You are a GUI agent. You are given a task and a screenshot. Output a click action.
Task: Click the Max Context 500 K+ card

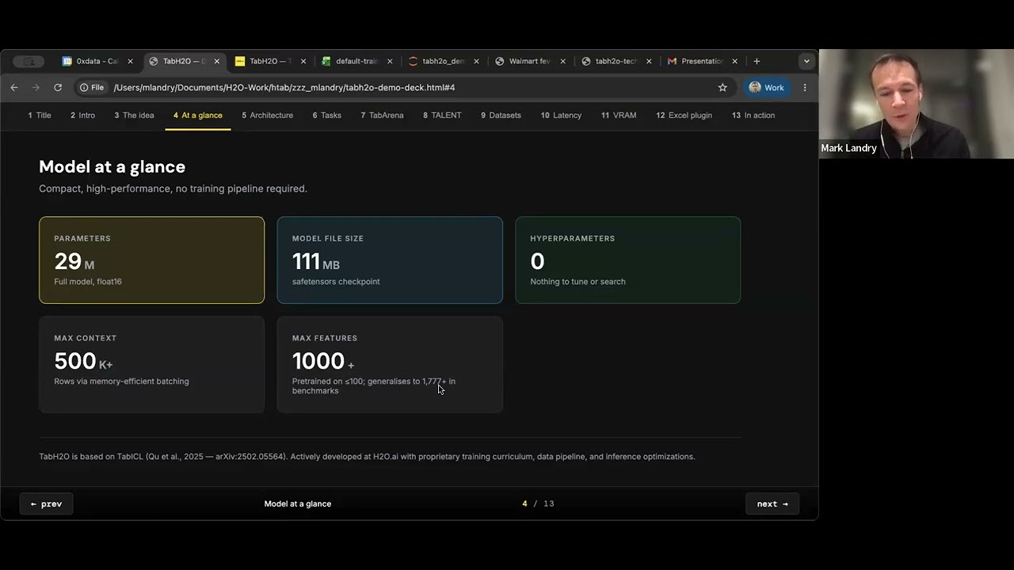(x=151, y=364)
